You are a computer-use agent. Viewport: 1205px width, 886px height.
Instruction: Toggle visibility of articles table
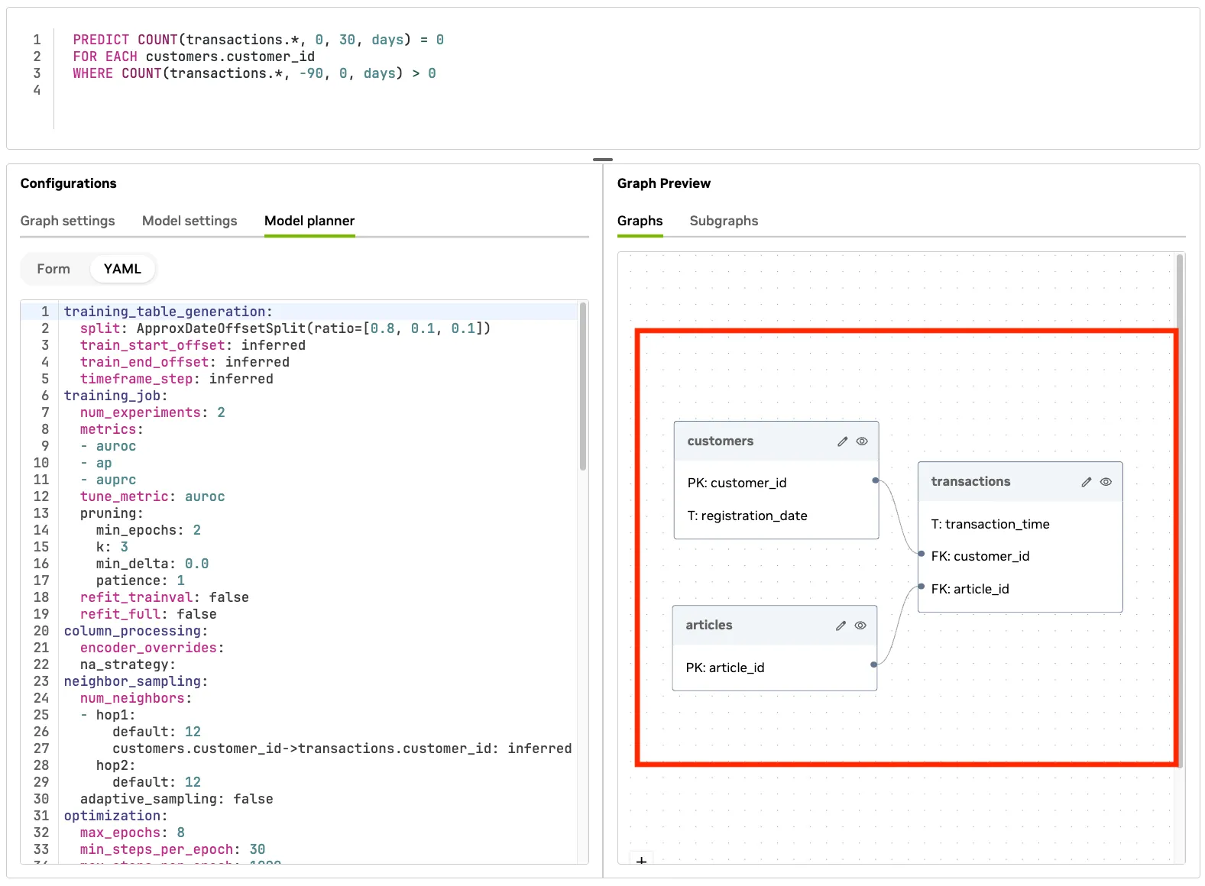coord(860,626)
